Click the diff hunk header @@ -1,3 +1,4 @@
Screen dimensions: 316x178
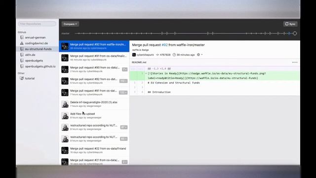click(159, 69)
